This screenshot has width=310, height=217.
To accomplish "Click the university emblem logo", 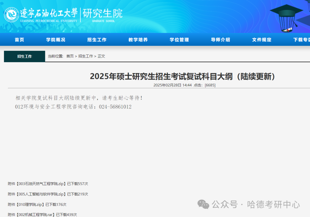I will pyautogui.click(x=11, y=15).
